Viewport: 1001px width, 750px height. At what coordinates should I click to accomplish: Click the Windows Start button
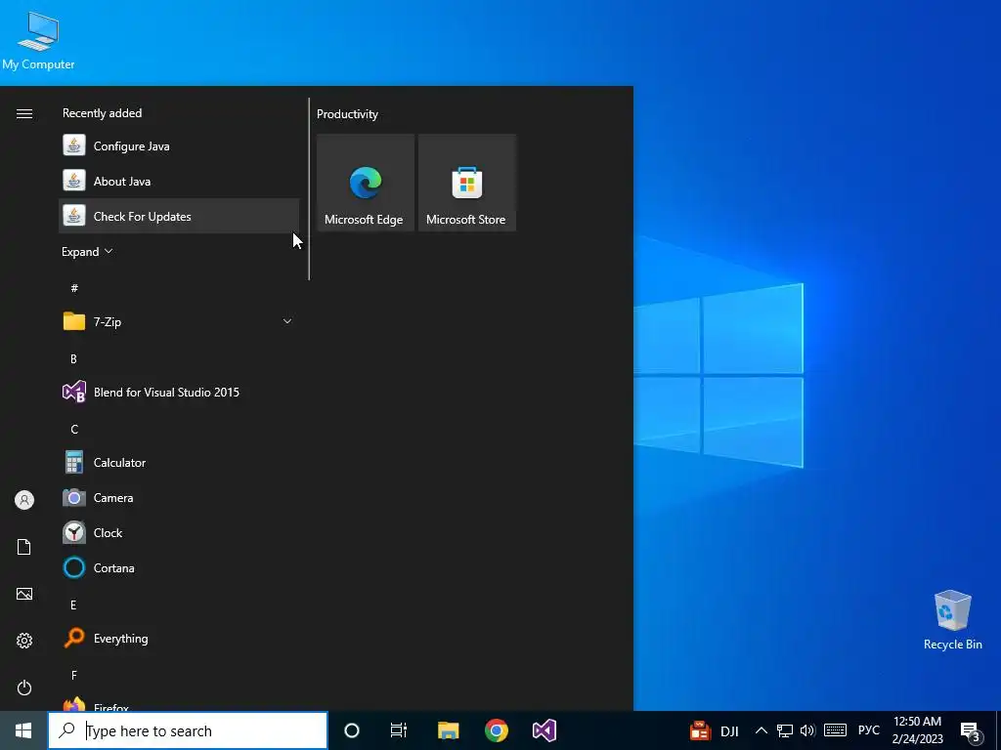point(23,730)
